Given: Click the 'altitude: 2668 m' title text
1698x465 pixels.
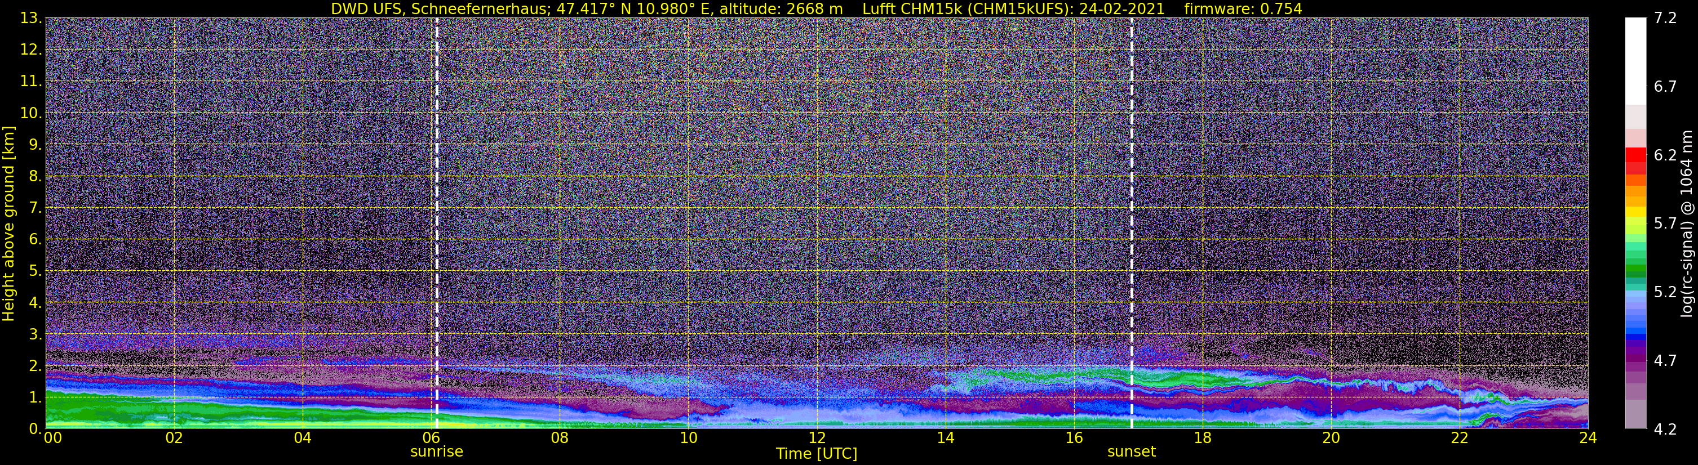Looking at the screenshot, I should pos(781,9).
